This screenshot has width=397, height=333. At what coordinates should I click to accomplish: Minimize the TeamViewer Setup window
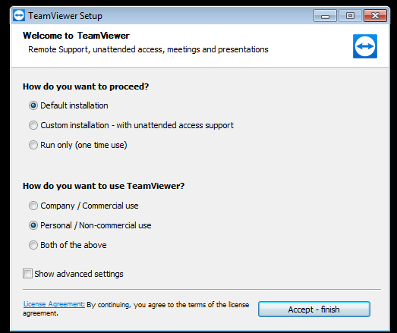(325, 16)
